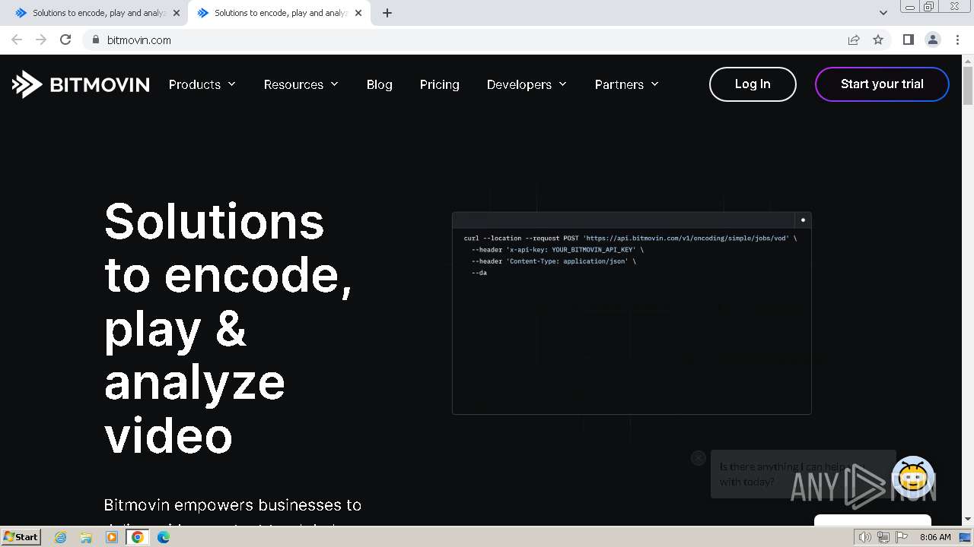This screenshot has height=547, width=974.
Task: Click the network tray icon
Action: [x=883, y=537]
